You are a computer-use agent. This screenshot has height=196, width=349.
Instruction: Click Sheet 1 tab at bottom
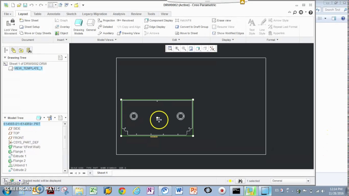102,173
